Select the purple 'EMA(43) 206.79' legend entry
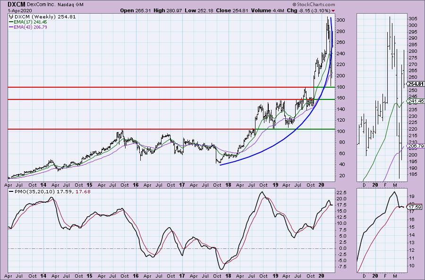425x280 pixels. 28,27
